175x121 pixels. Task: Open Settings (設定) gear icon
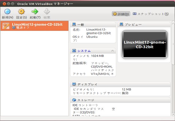tap(21, 11)
